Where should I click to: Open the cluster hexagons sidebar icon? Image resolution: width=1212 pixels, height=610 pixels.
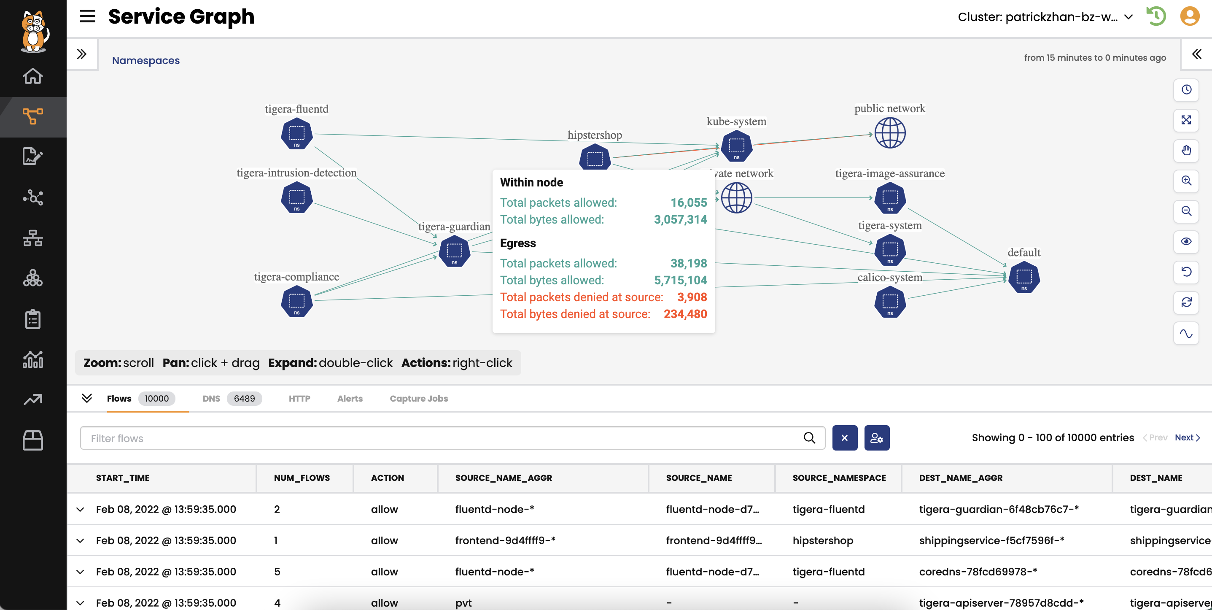point(33,278)
